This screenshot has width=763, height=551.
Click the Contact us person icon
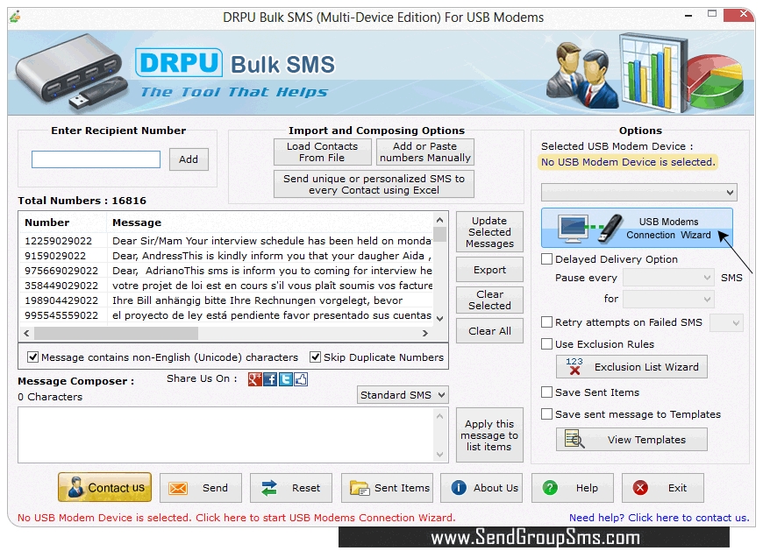[x=76, y=487]
